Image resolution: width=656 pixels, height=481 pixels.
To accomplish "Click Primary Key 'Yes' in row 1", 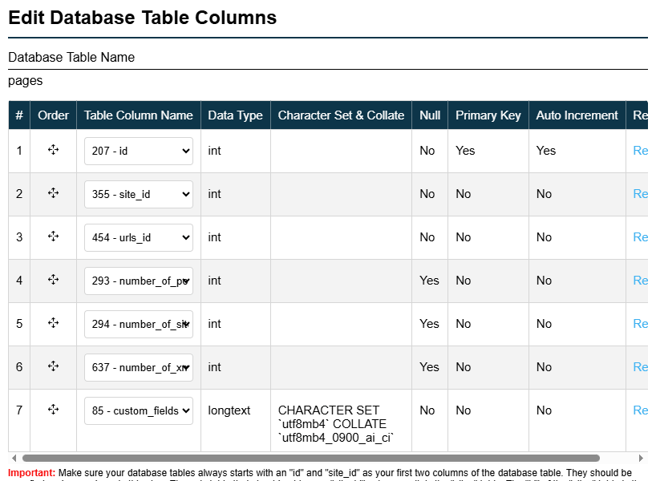I will click(465, 151).
